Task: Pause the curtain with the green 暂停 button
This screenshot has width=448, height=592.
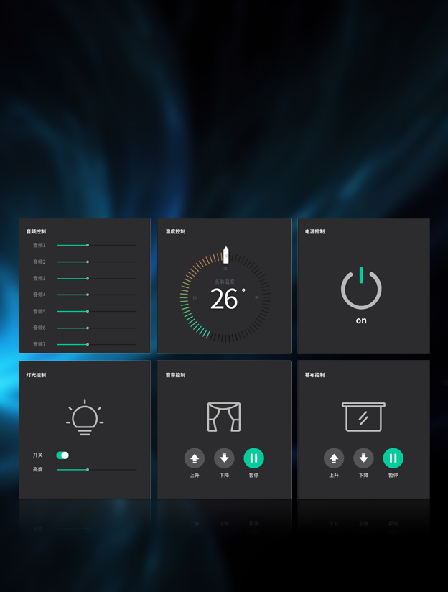Action: coord(253,458)
